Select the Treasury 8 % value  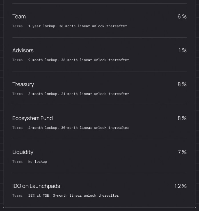tap(182, 84)
